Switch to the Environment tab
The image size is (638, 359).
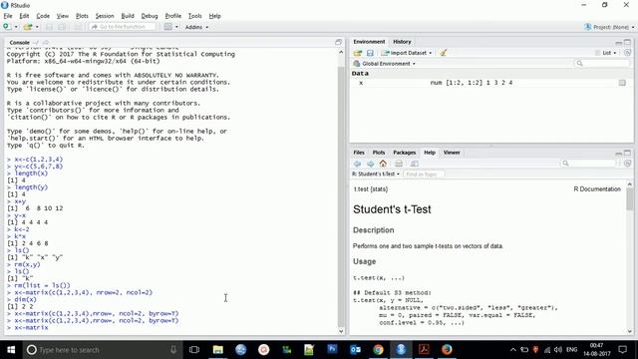click(369, 42)
